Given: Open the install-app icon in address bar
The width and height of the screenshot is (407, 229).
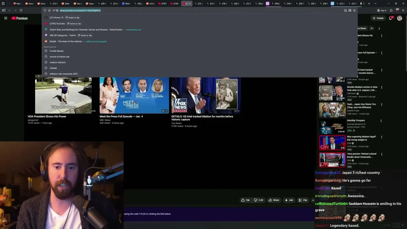Looking at the screenshot, I should pyautogui.click(x=350, y=10).
